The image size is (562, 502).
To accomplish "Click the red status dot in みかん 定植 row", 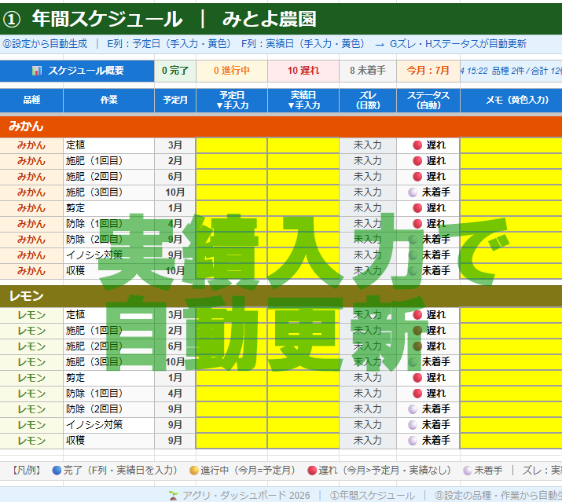I will [x=417, y=145].
